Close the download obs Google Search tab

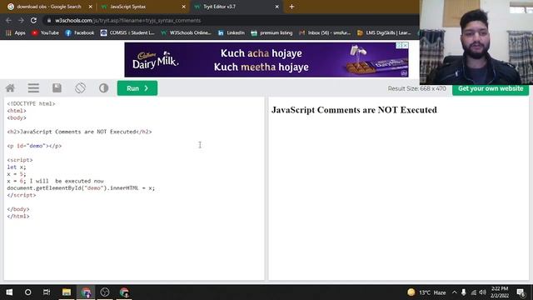tap(91, 7)
